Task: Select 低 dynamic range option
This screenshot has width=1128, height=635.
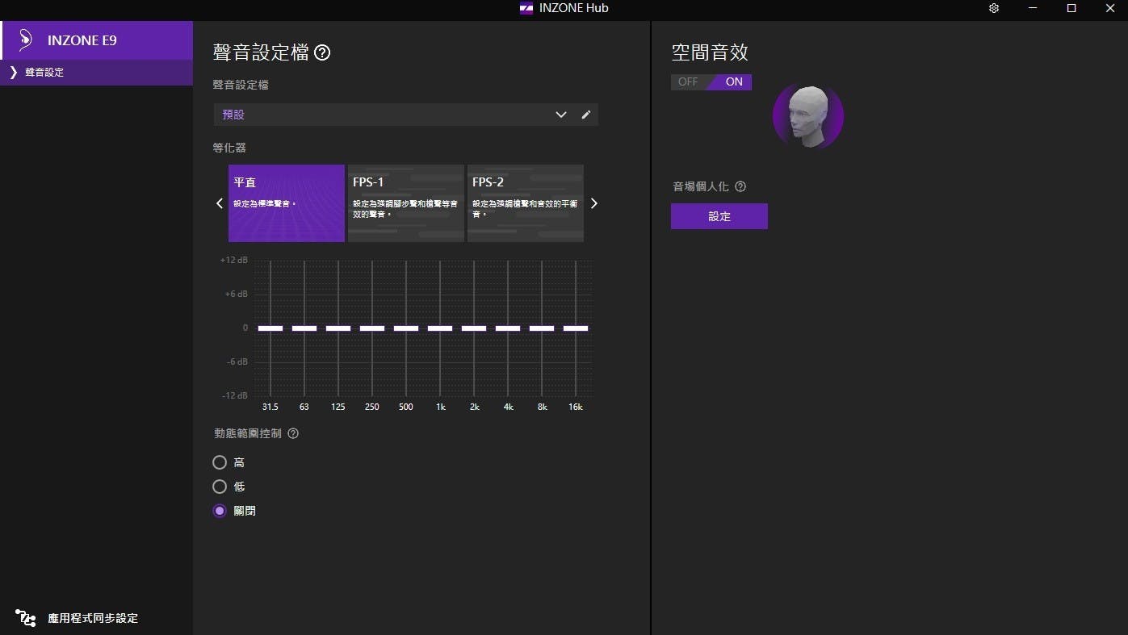Action: [220, 487]
